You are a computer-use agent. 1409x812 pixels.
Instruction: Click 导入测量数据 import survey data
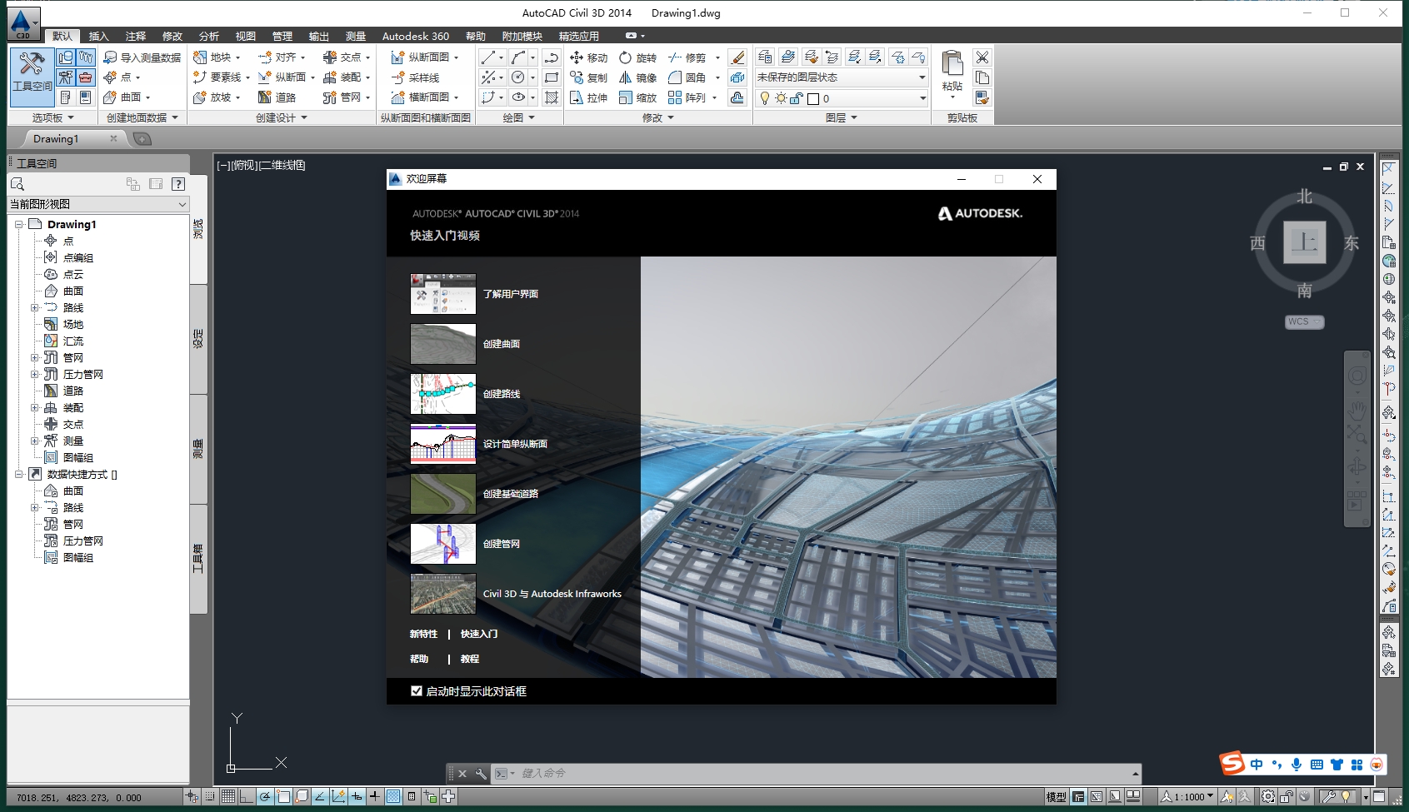click(x=142, y=57)
